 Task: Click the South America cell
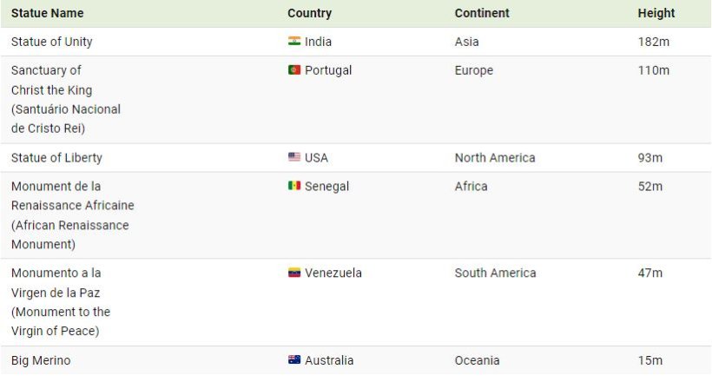click(x=496, y=273)
